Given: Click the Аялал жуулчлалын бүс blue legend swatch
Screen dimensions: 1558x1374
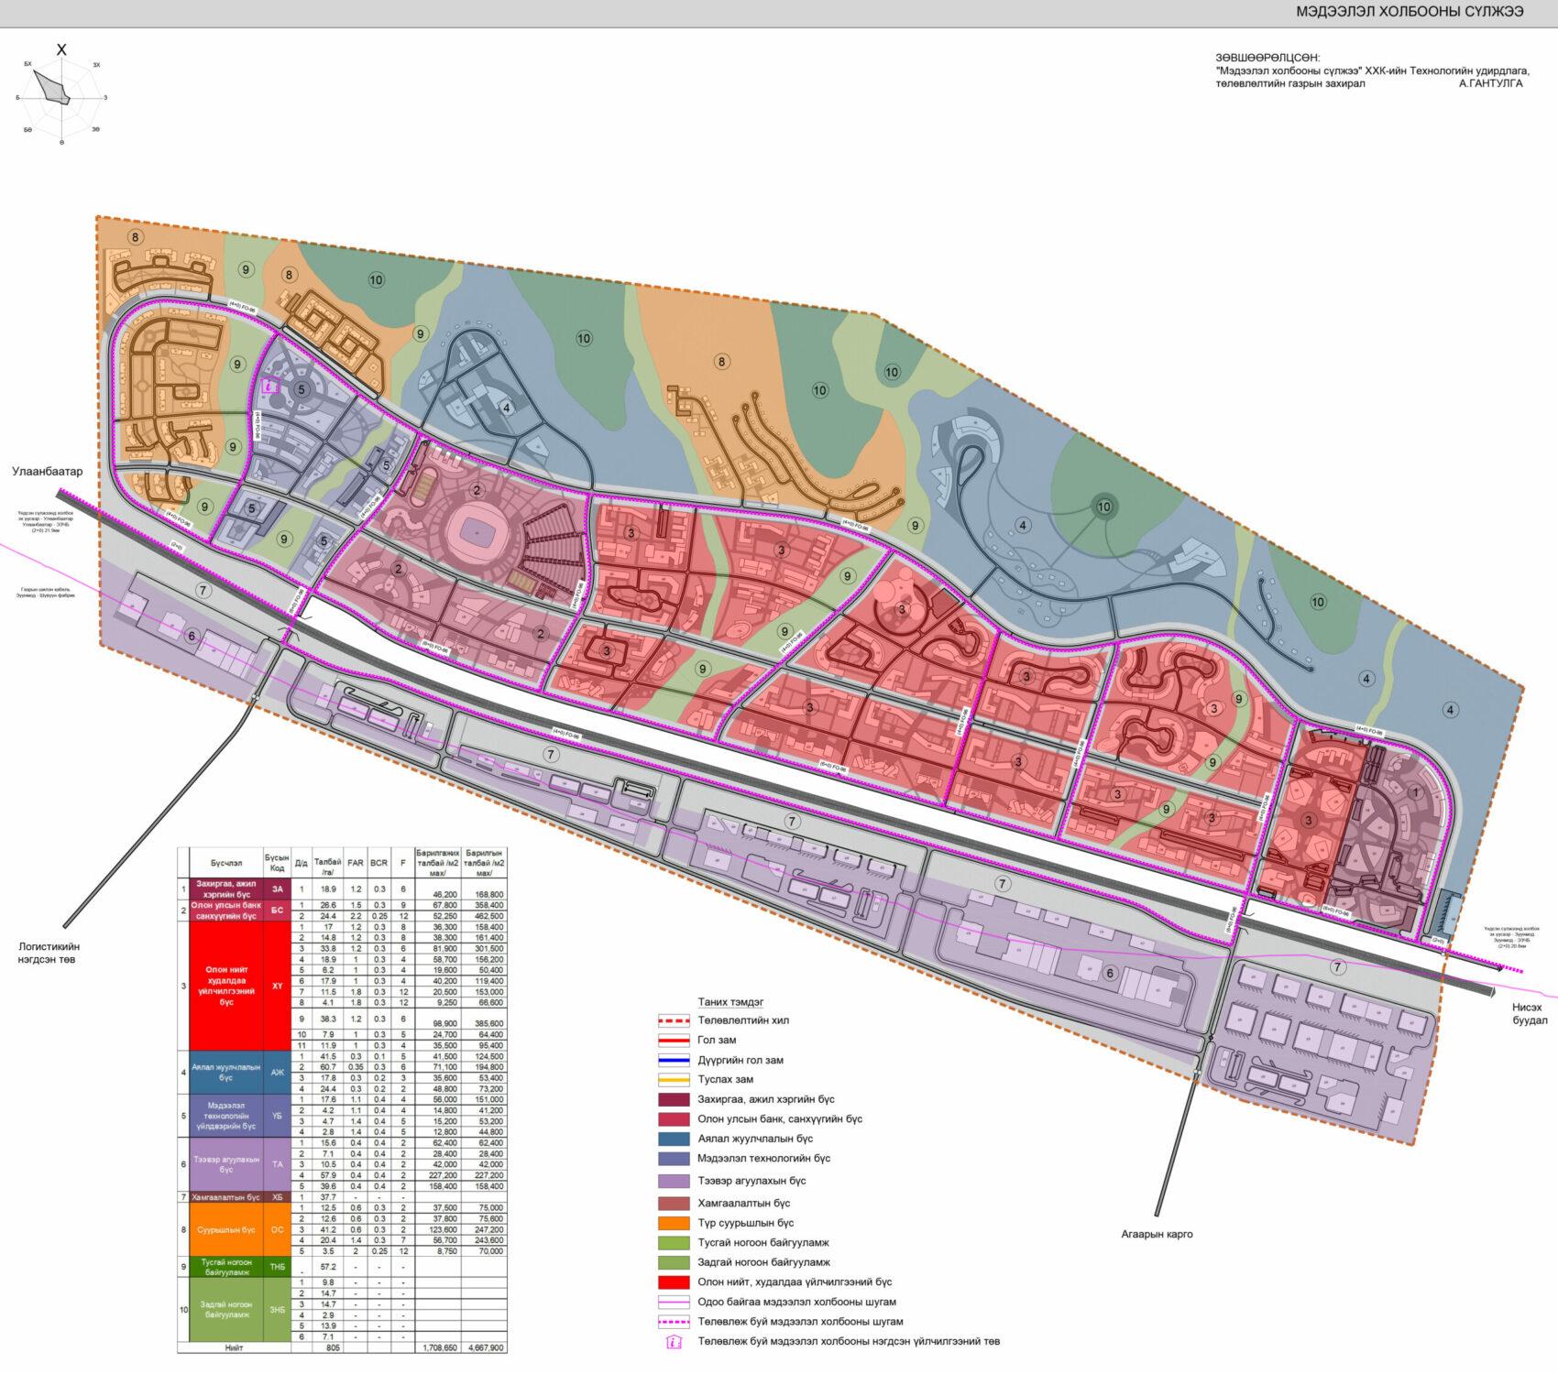Looking at the screenshot, I should 674,1140.
